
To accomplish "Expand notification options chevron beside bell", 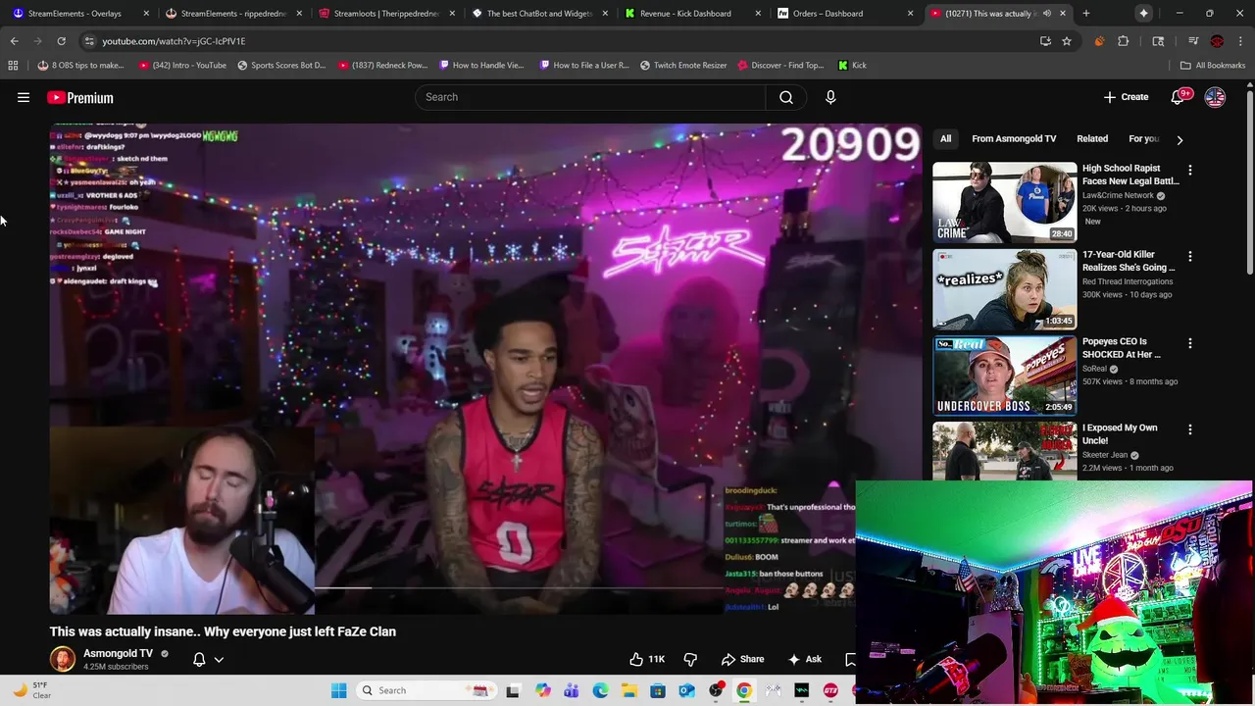I will [x=219, y=659].
